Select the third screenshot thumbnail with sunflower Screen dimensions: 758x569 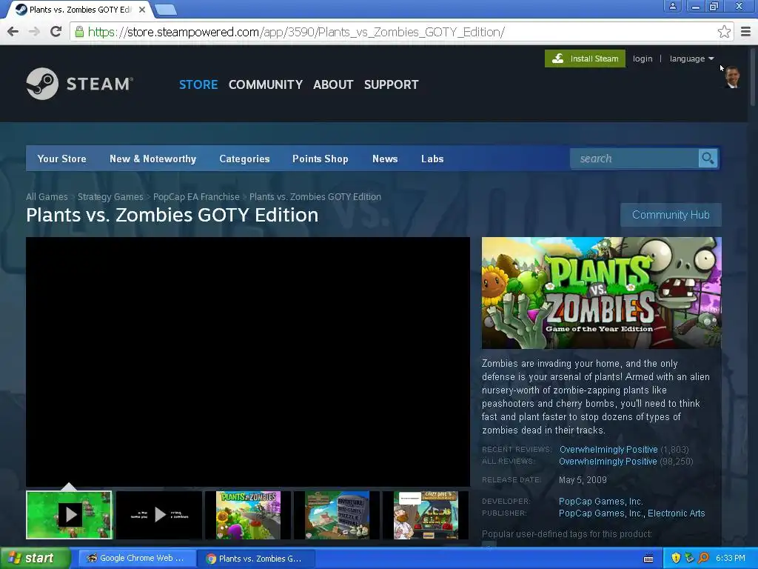point(248,515)
